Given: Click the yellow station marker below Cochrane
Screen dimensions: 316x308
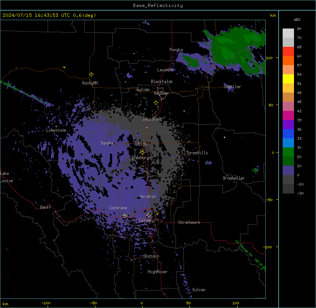Looking at the screenshot, I should 125,216.
